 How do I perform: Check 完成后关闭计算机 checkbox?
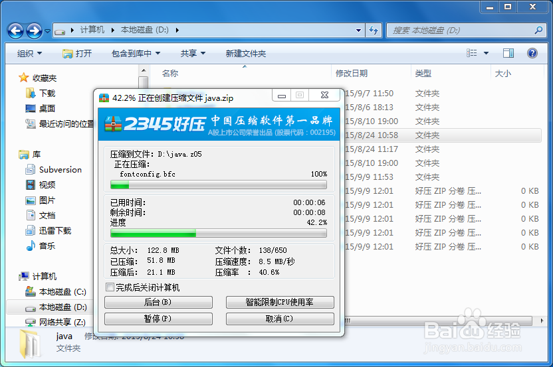tap(110, 287)
